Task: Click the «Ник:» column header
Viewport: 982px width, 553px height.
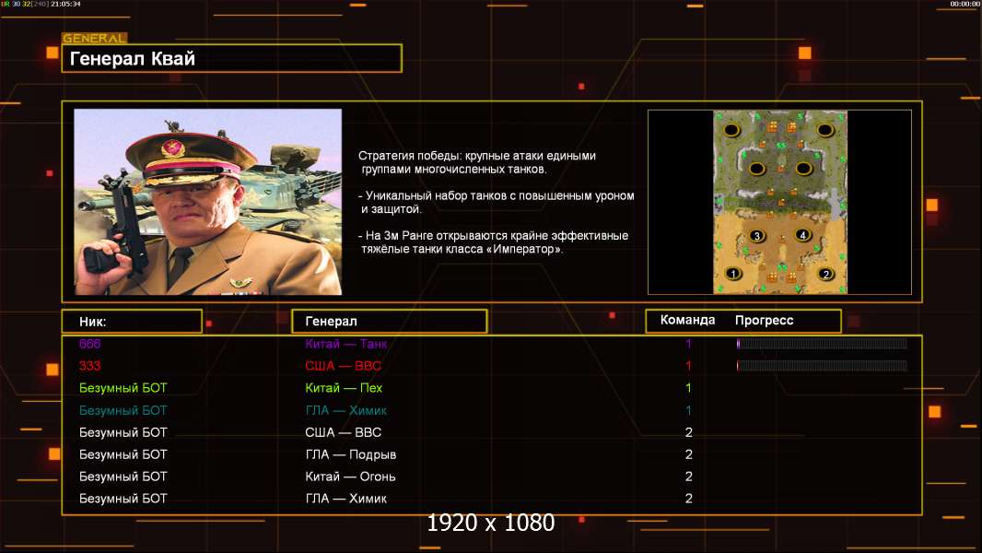Action: 131,321
